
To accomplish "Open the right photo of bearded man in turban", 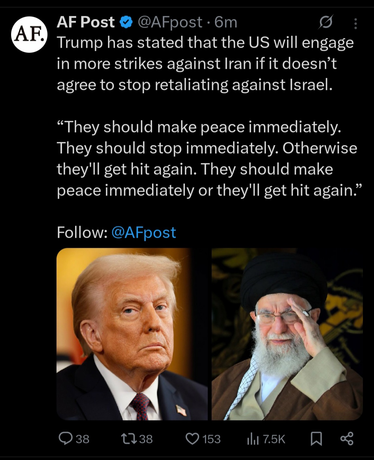I will tap(287, 334).
